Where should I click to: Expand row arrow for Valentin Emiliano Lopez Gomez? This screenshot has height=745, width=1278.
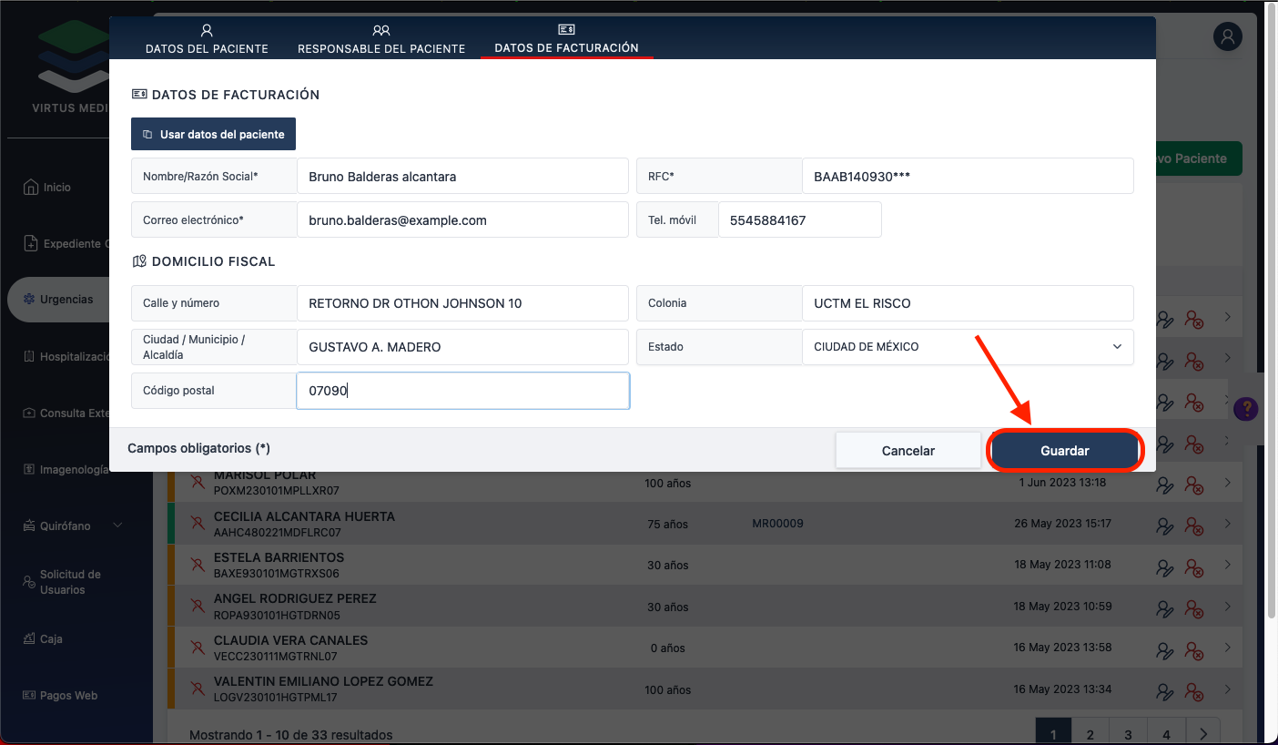[1227, 689]
